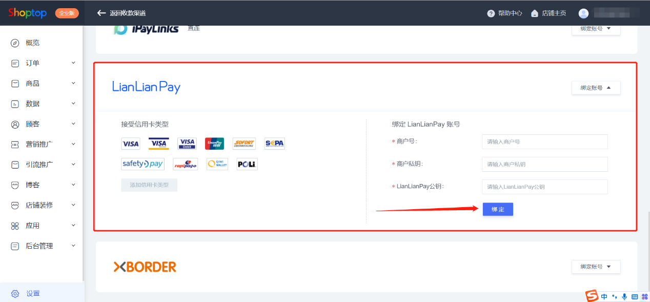Click the rapipago payment logo

point(186,164)
